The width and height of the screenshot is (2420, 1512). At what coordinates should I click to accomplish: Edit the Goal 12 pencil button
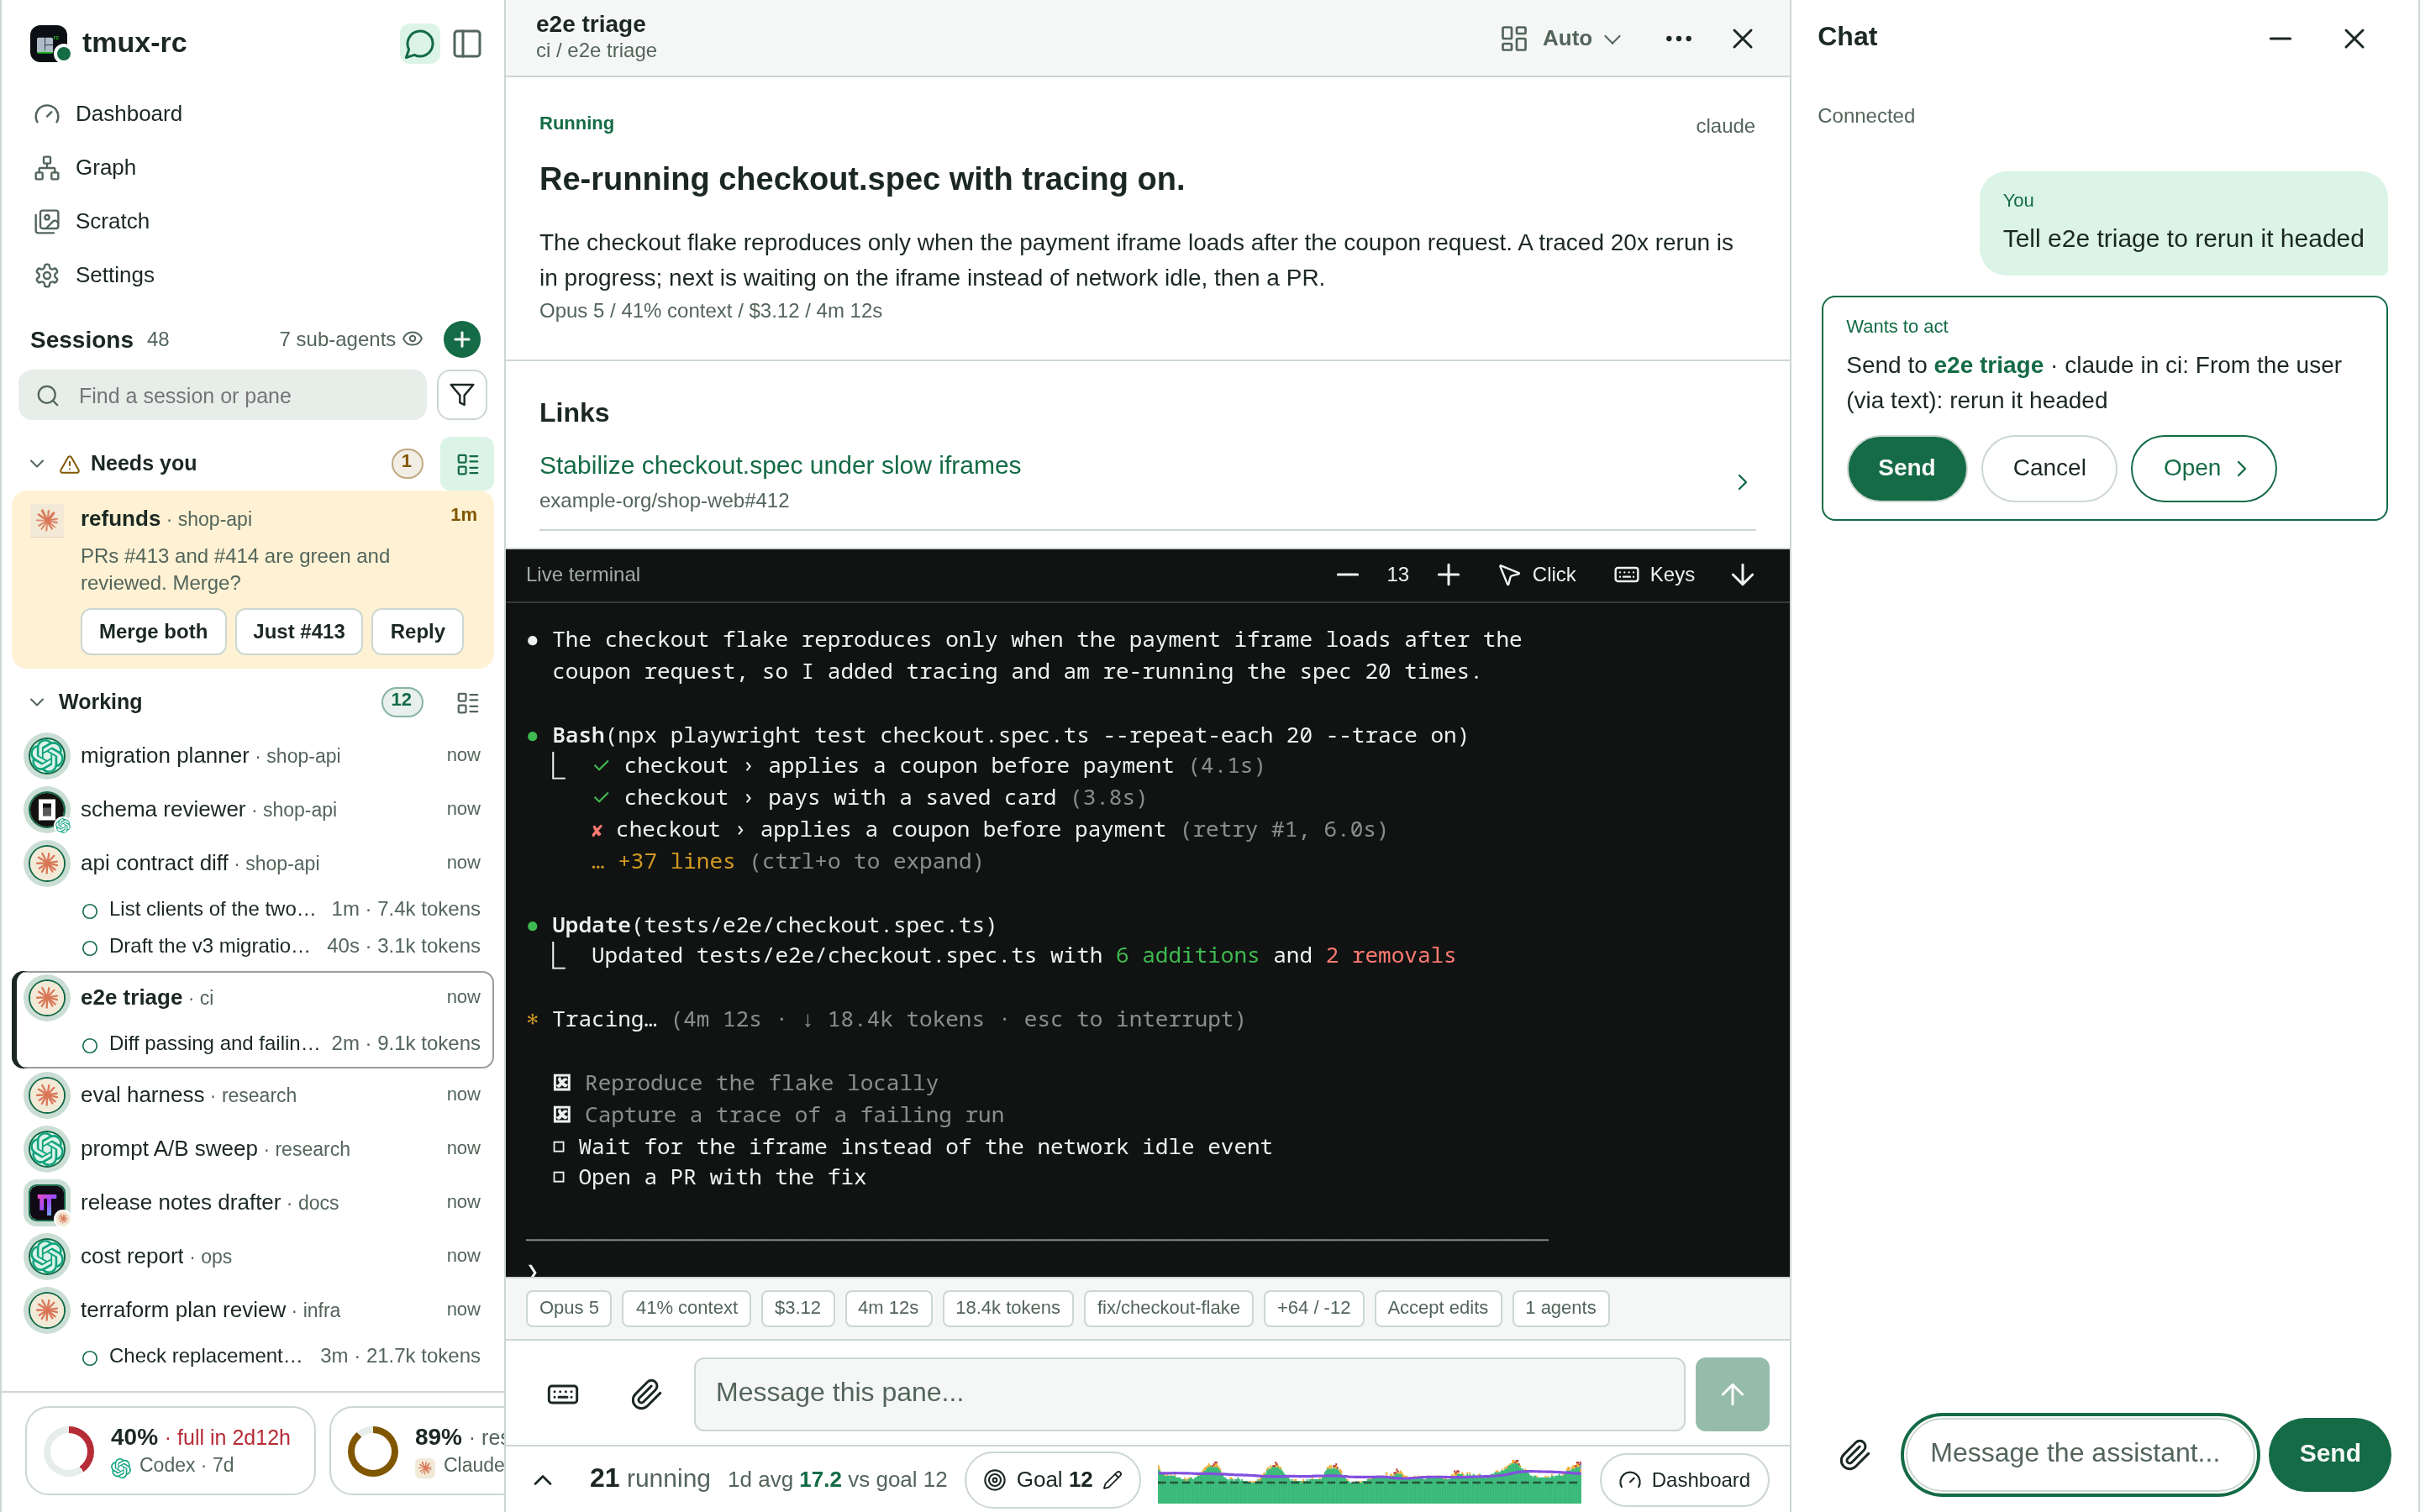click(x=1113, y=1480)
